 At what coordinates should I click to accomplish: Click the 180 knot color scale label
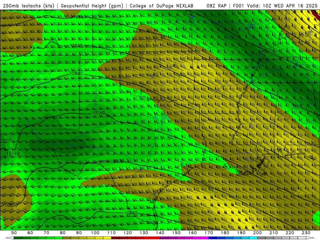pos(225,233)
